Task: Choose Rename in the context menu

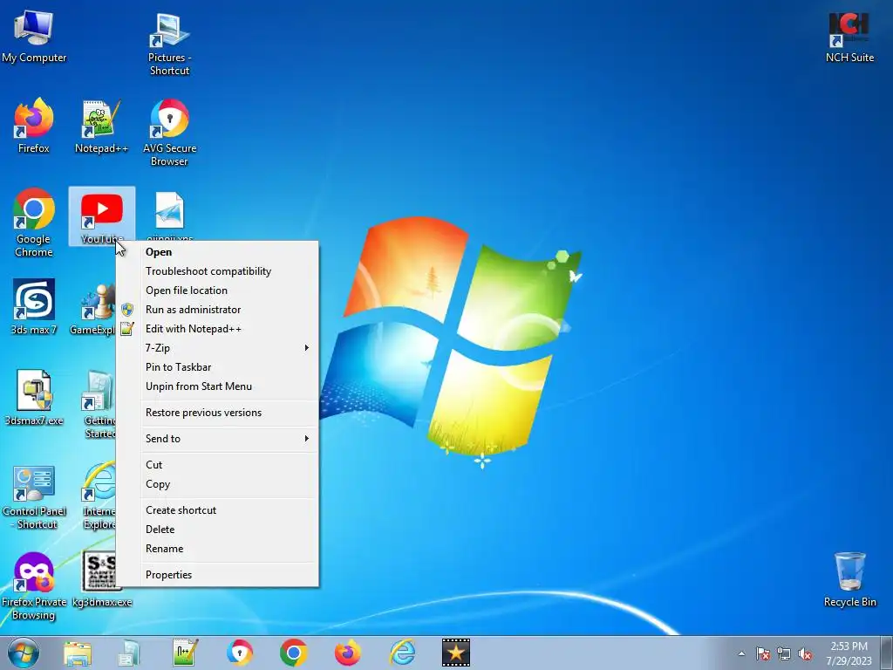Action: click(x=217, y=549)
